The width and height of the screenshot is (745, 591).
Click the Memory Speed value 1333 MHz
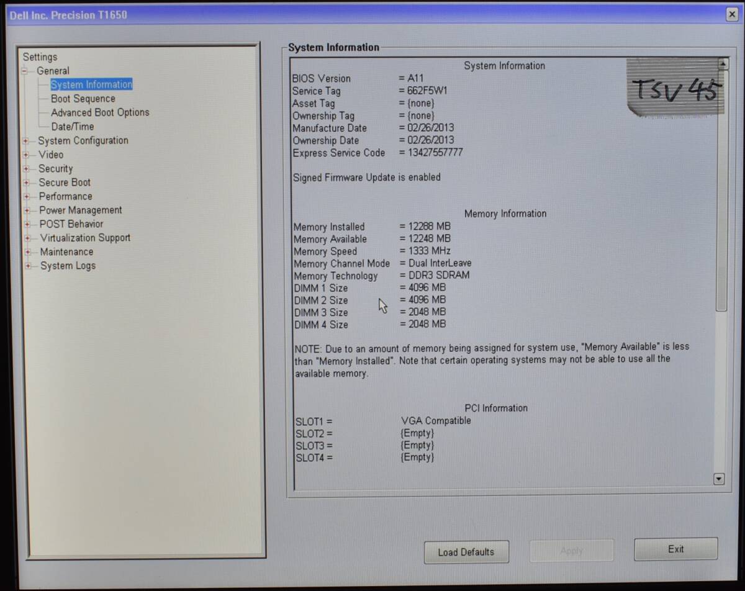click(429, 251)
